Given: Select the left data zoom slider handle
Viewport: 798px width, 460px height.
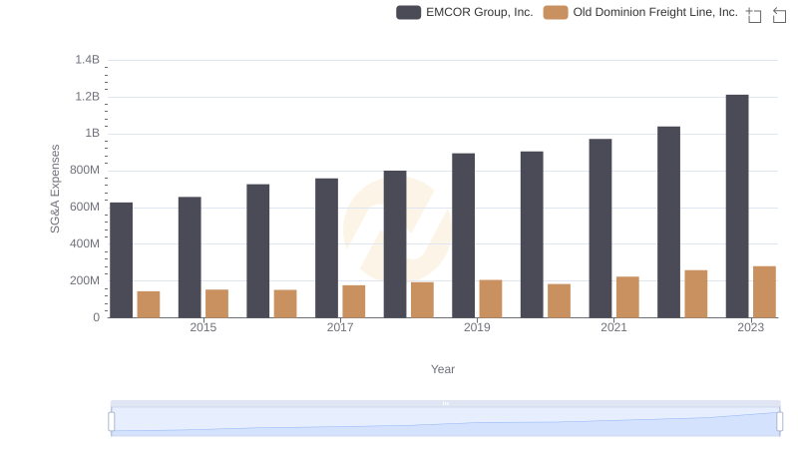Looking at the screenshot, I should (112, 421).
